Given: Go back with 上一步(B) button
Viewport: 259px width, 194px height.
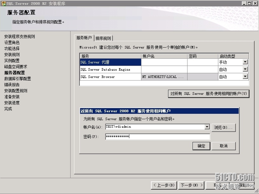Looking at the screenshot, I should (164, 185).
